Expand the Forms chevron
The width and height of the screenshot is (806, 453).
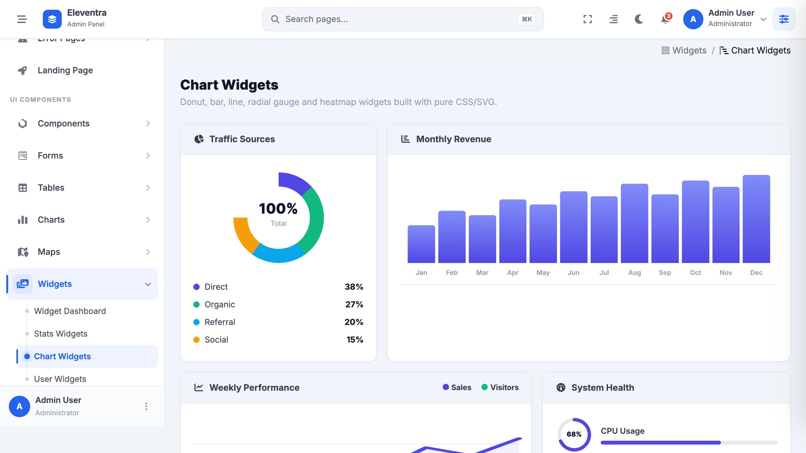[148, 156]
